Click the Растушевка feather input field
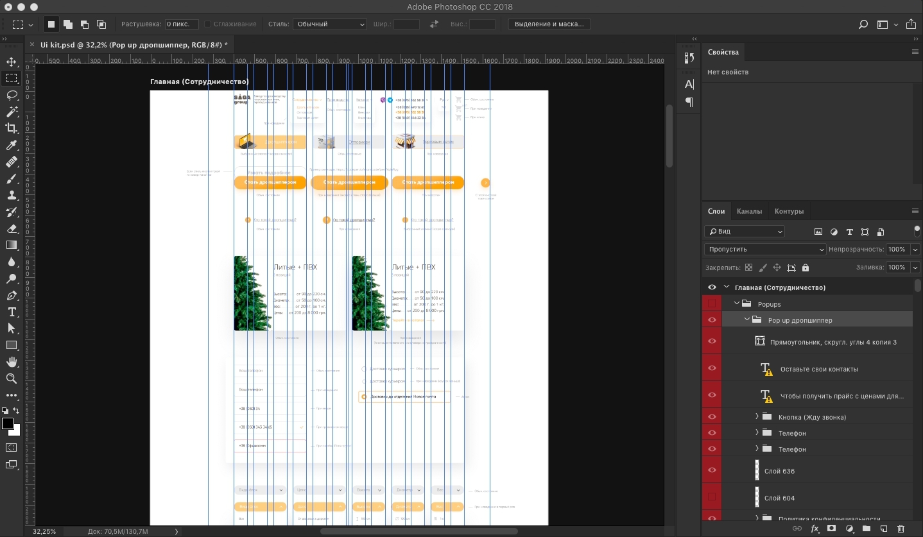The image size is (923, 537). (x=181, y=24)
